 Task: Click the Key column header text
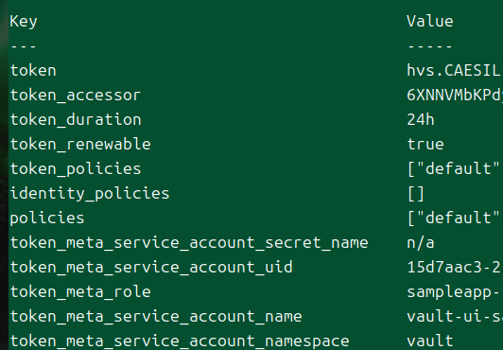[24, 22]
